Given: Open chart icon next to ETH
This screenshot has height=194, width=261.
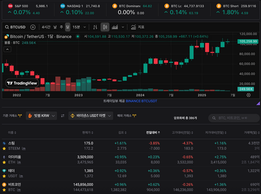Looking at the screenshot, I should (19, 162).
